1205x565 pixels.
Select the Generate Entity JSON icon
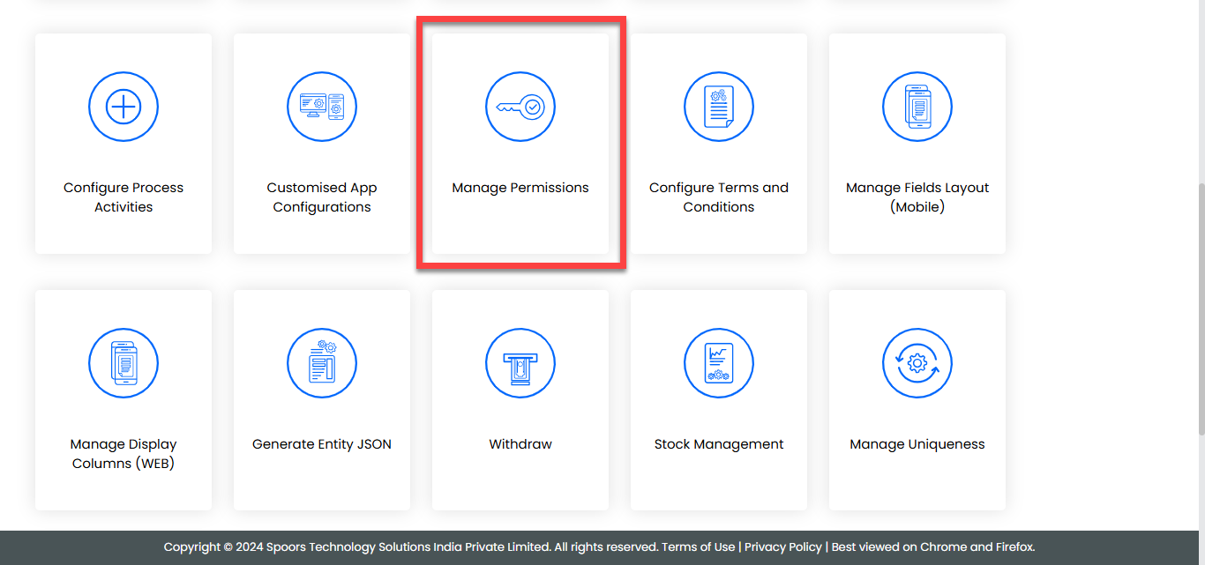[322, 363]
